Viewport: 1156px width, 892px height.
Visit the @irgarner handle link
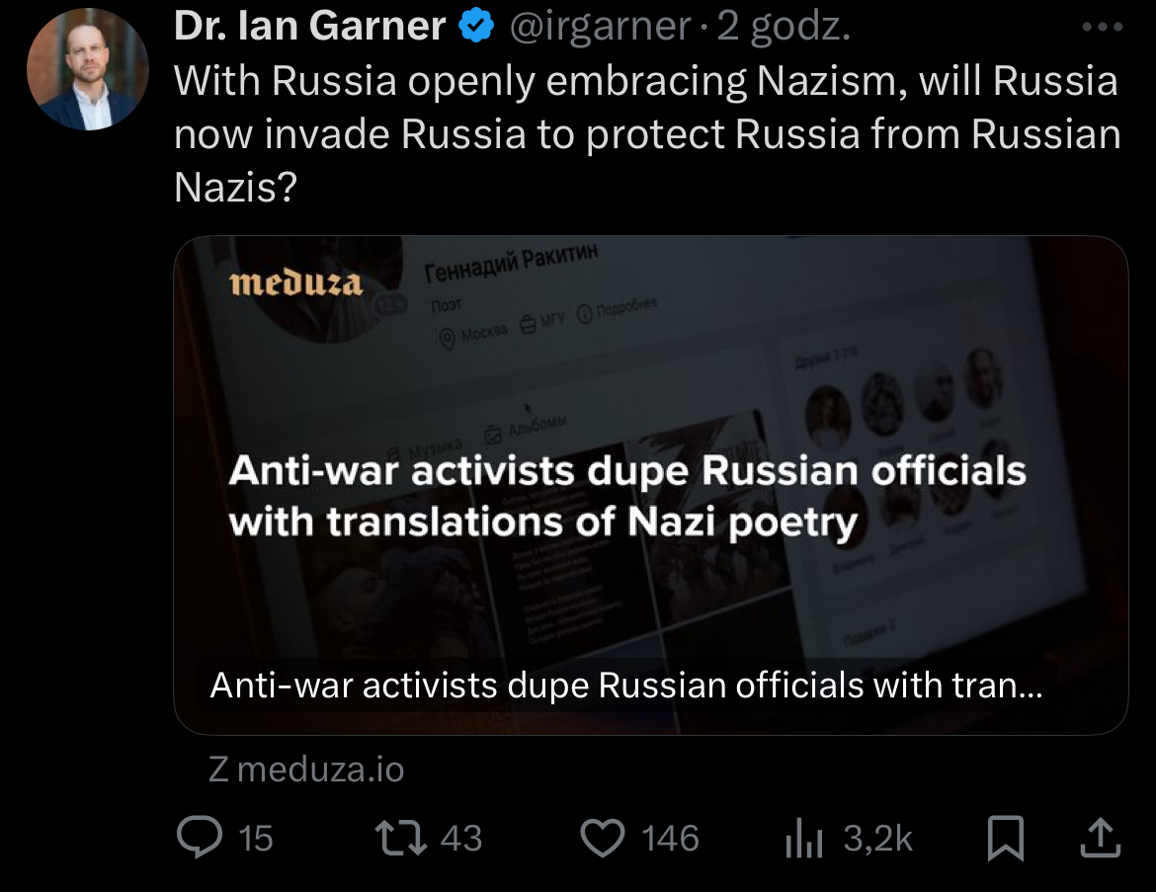(600, 27)
